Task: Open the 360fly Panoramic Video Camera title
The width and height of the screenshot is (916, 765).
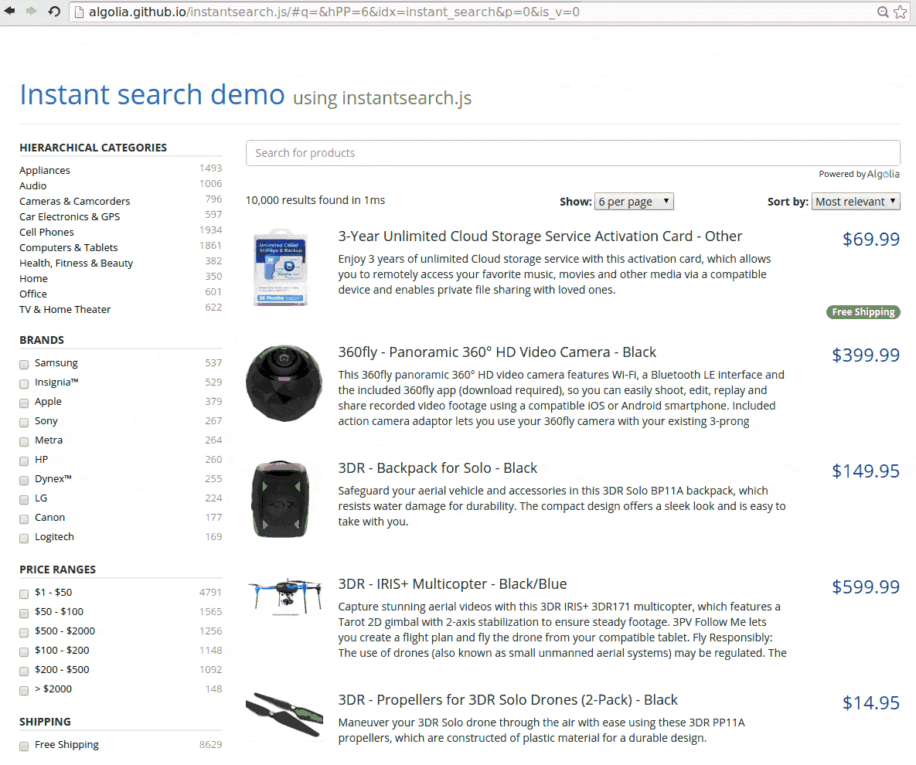Action: [497, 352]
